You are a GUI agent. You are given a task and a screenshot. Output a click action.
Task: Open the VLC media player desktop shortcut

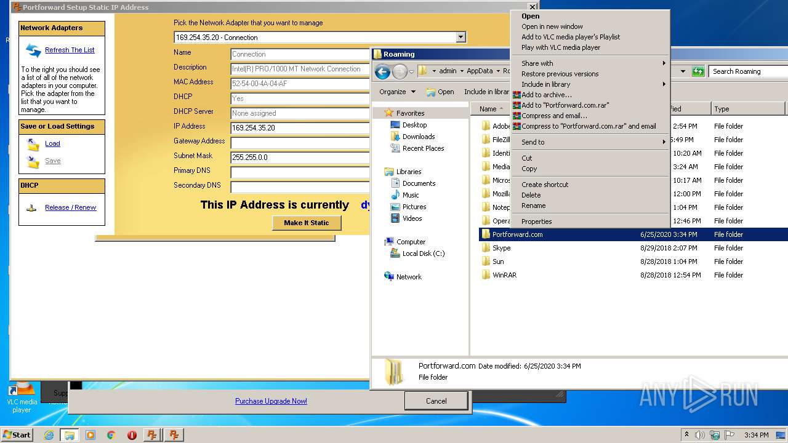pyautogui.click(x=22, y=397)
